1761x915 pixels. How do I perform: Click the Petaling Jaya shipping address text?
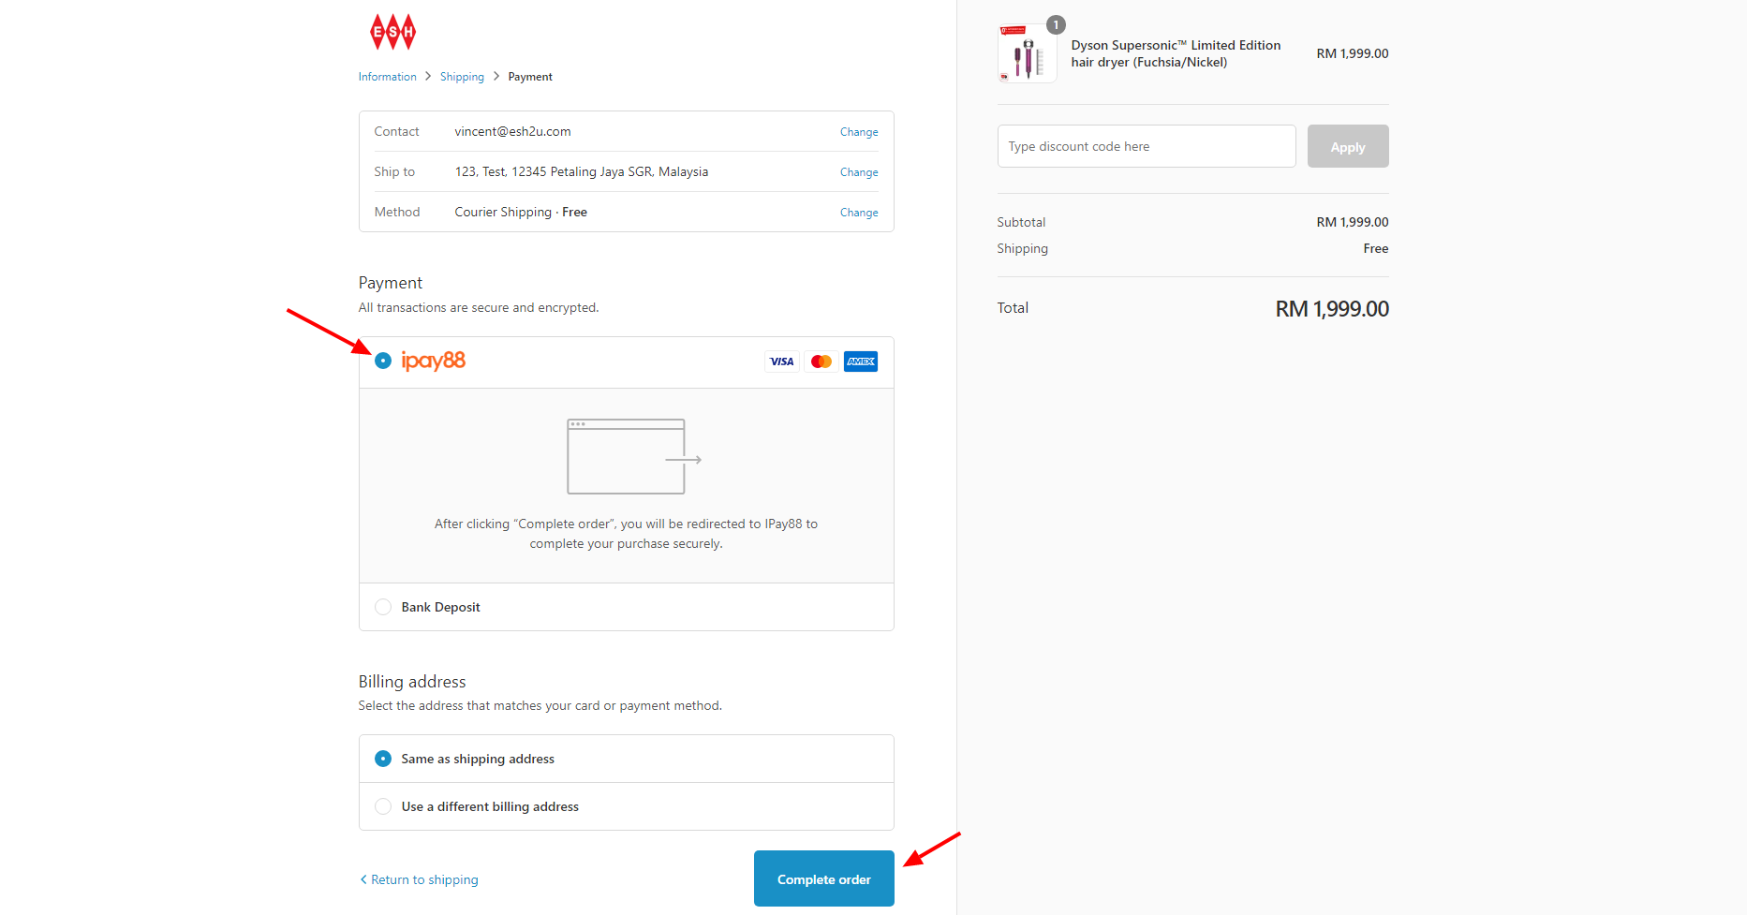pyautogui.click(x=582, y=171)
